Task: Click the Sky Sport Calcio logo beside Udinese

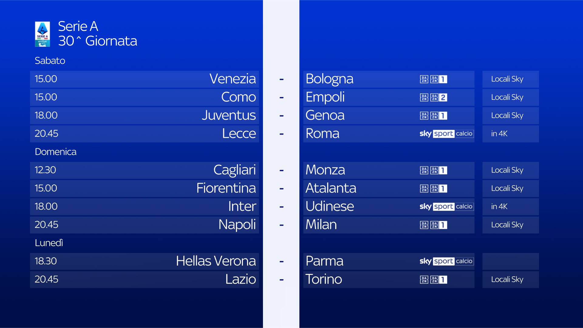Action: [x=446, y=207]
